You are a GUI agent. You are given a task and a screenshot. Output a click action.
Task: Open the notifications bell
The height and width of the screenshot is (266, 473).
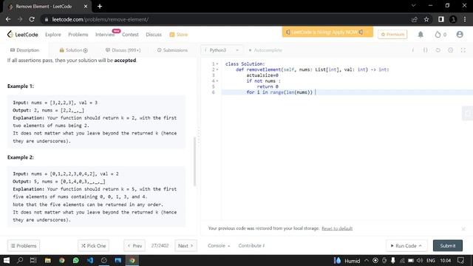(x=421, y=35)
